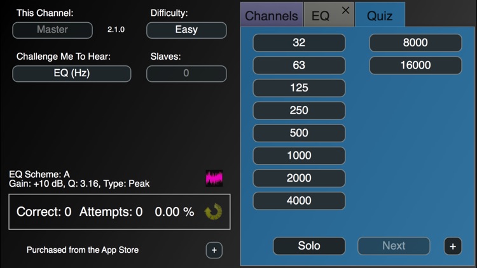Click Purchased from the App Store text
This screenshot has width=477, height=268.
click(x=83, y=250)
